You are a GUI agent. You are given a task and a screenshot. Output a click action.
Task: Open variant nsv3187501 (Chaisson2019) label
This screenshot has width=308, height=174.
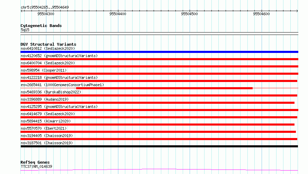[47, 143]
